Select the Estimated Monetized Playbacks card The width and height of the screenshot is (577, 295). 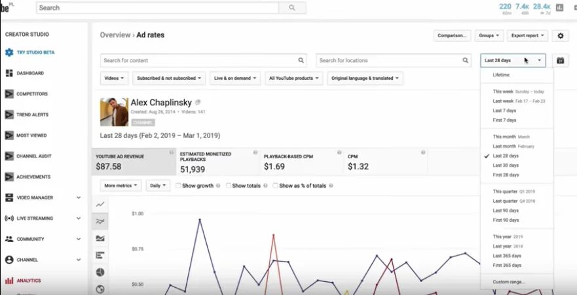[218, 162]
